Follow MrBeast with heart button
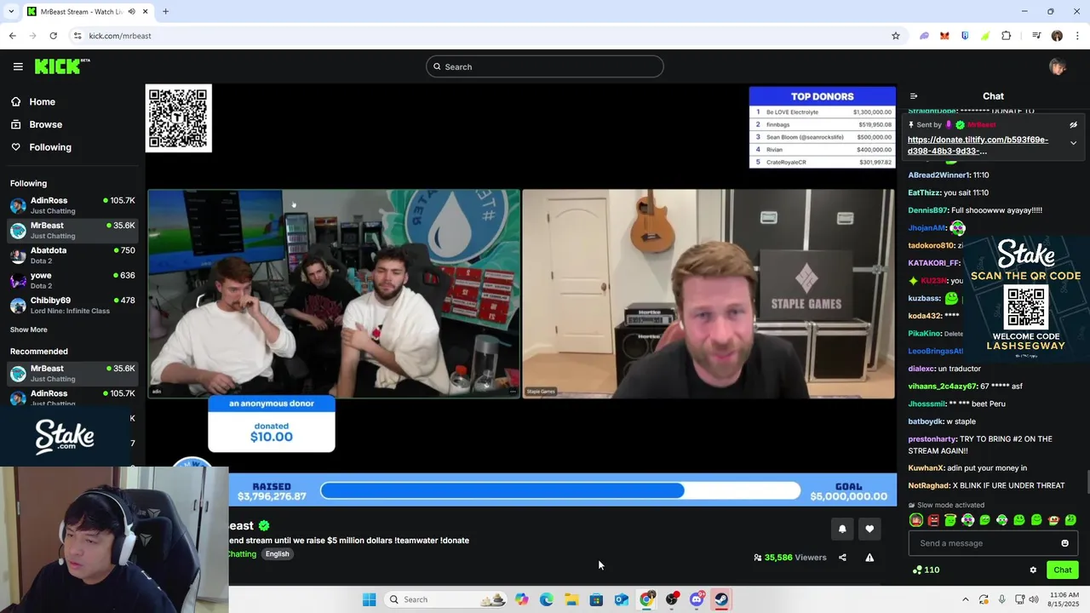 (x=869, y=529)
